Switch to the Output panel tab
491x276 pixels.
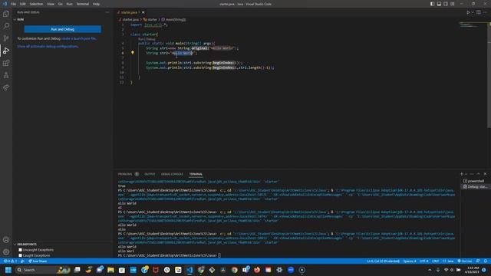click(x=150, y=174)
